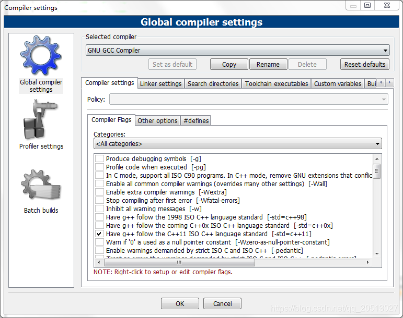Click flags list scroll up arrow
The width and height of the screenshot is (403, 318).
(377, 159)
